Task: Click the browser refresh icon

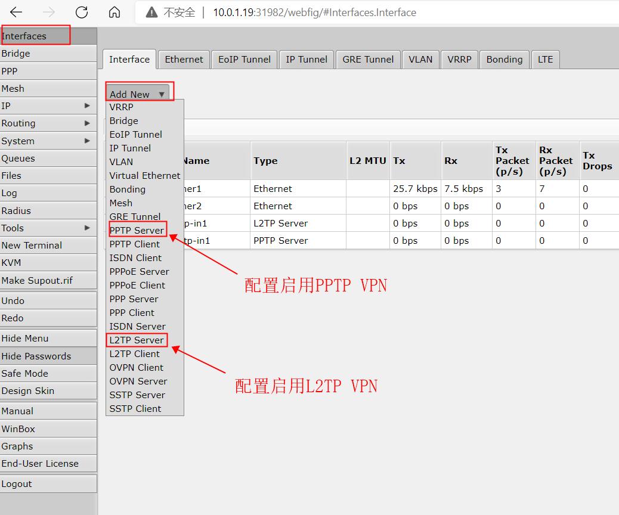Action: (x=82, y=12)
